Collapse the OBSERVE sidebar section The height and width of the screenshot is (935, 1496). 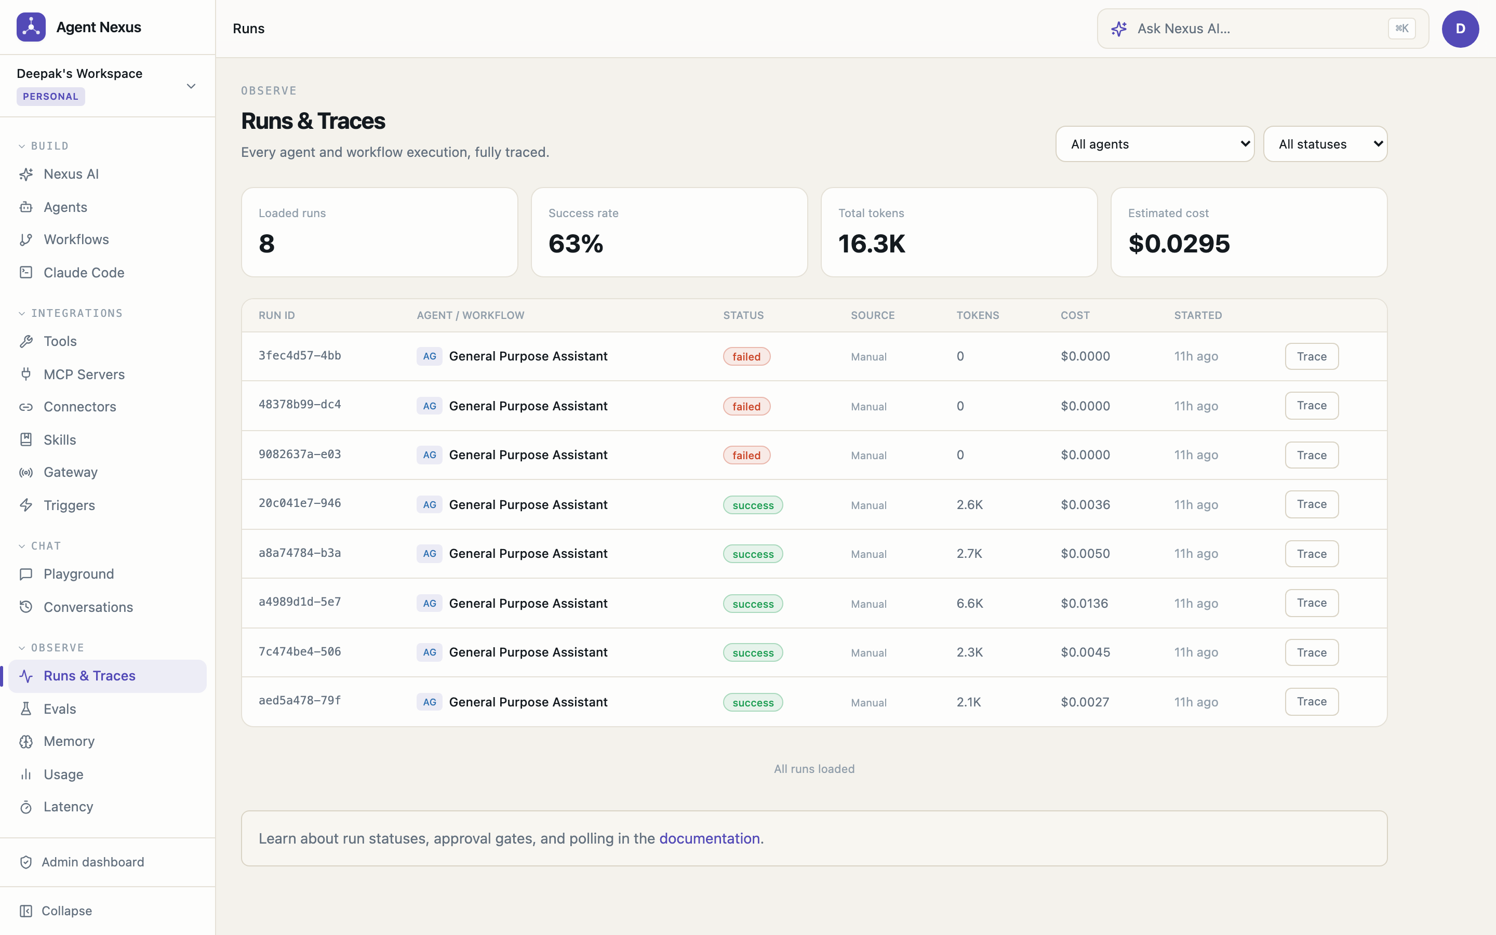pos(51,648)
